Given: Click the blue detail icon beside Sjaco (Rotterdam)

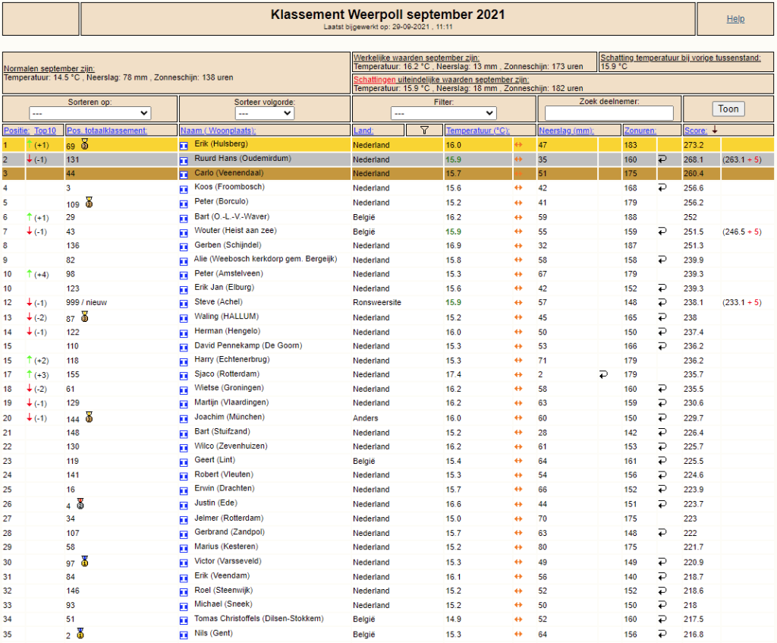Looking at the screenshot, I should point(184,376).
